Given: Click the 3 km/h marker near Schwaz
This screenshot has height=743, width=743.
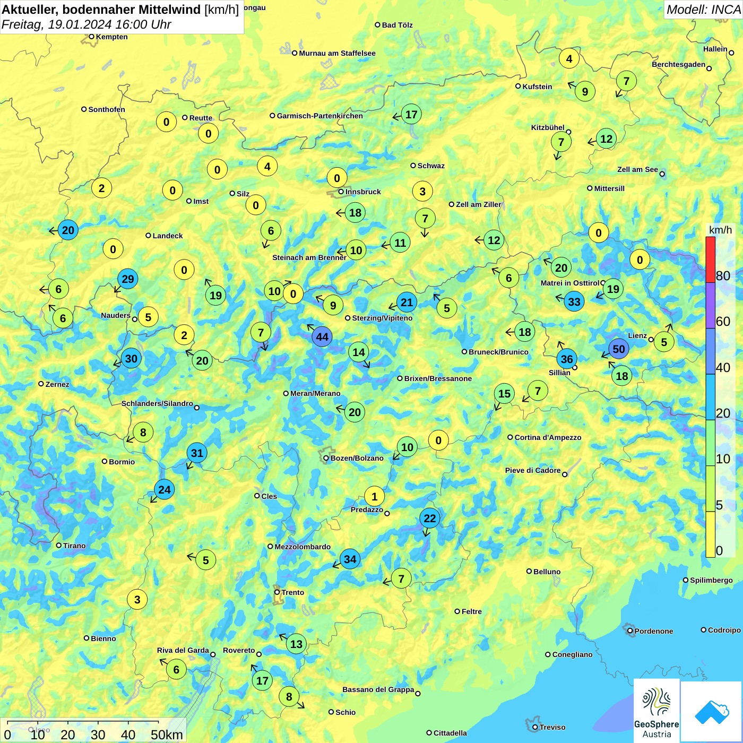Looking at the screenshot, I should 422,192.
